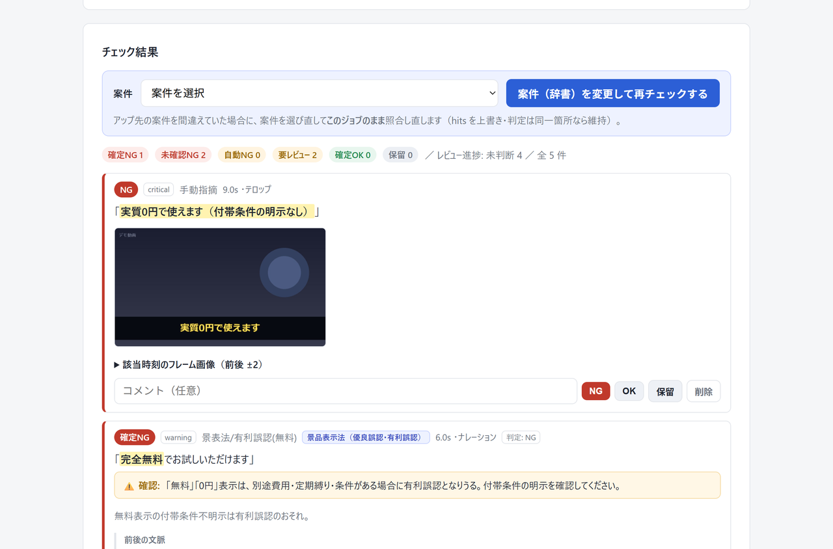
Task: Mark the first finding as OK
Action: [x=629, y=391]
